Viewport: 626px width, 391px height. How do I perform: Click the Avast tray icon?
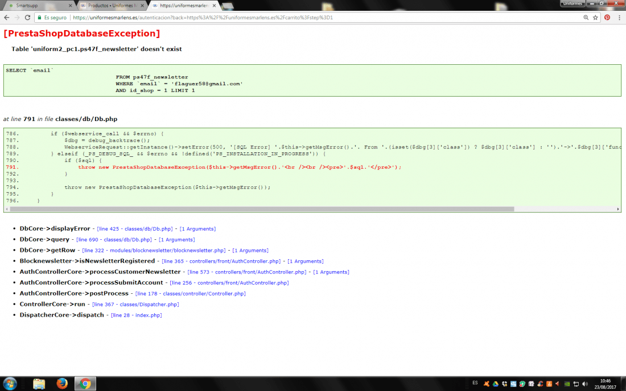(486, 384)
